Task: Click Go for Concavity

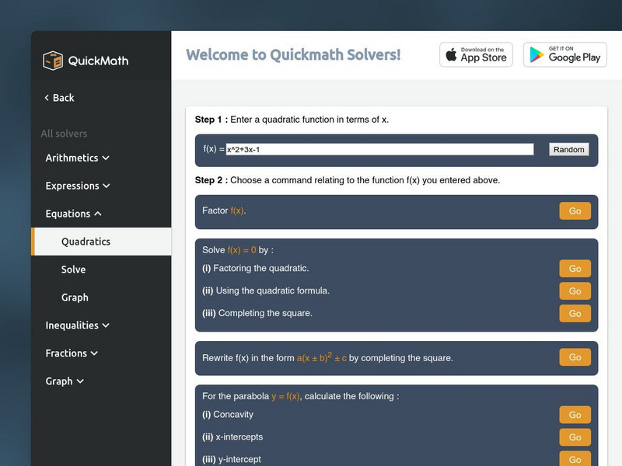Action: point(575,415)
